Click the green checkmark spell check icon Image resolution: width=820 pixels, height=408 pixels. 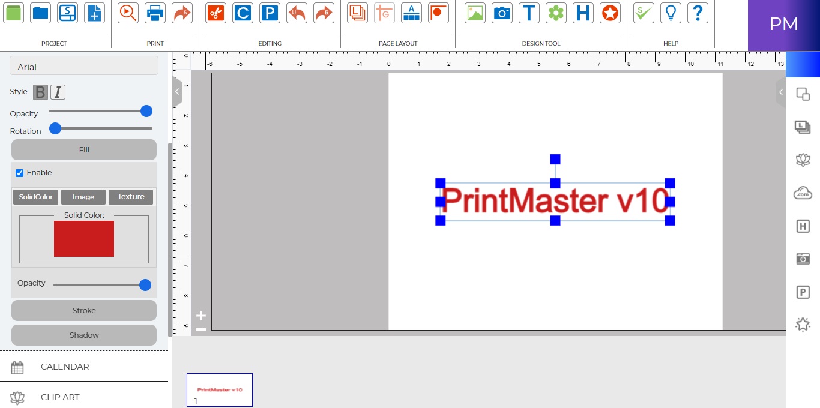644,13
